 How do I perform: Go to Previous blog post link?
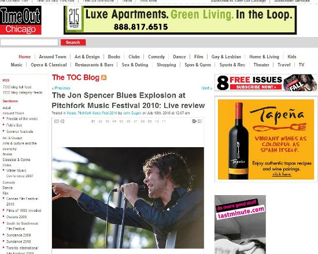click(x=61, y=88)
